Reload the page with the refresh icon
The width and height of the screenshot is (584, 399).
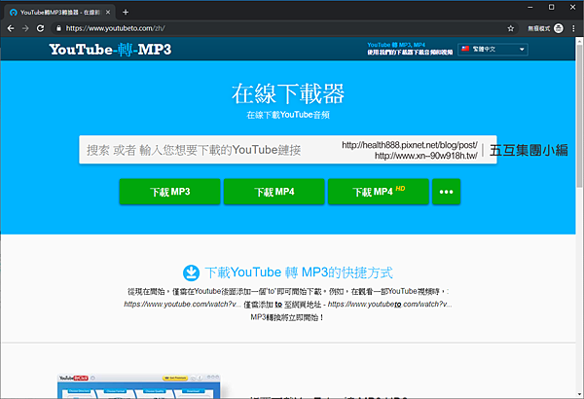pyautogui.click(x=40, y=28)
